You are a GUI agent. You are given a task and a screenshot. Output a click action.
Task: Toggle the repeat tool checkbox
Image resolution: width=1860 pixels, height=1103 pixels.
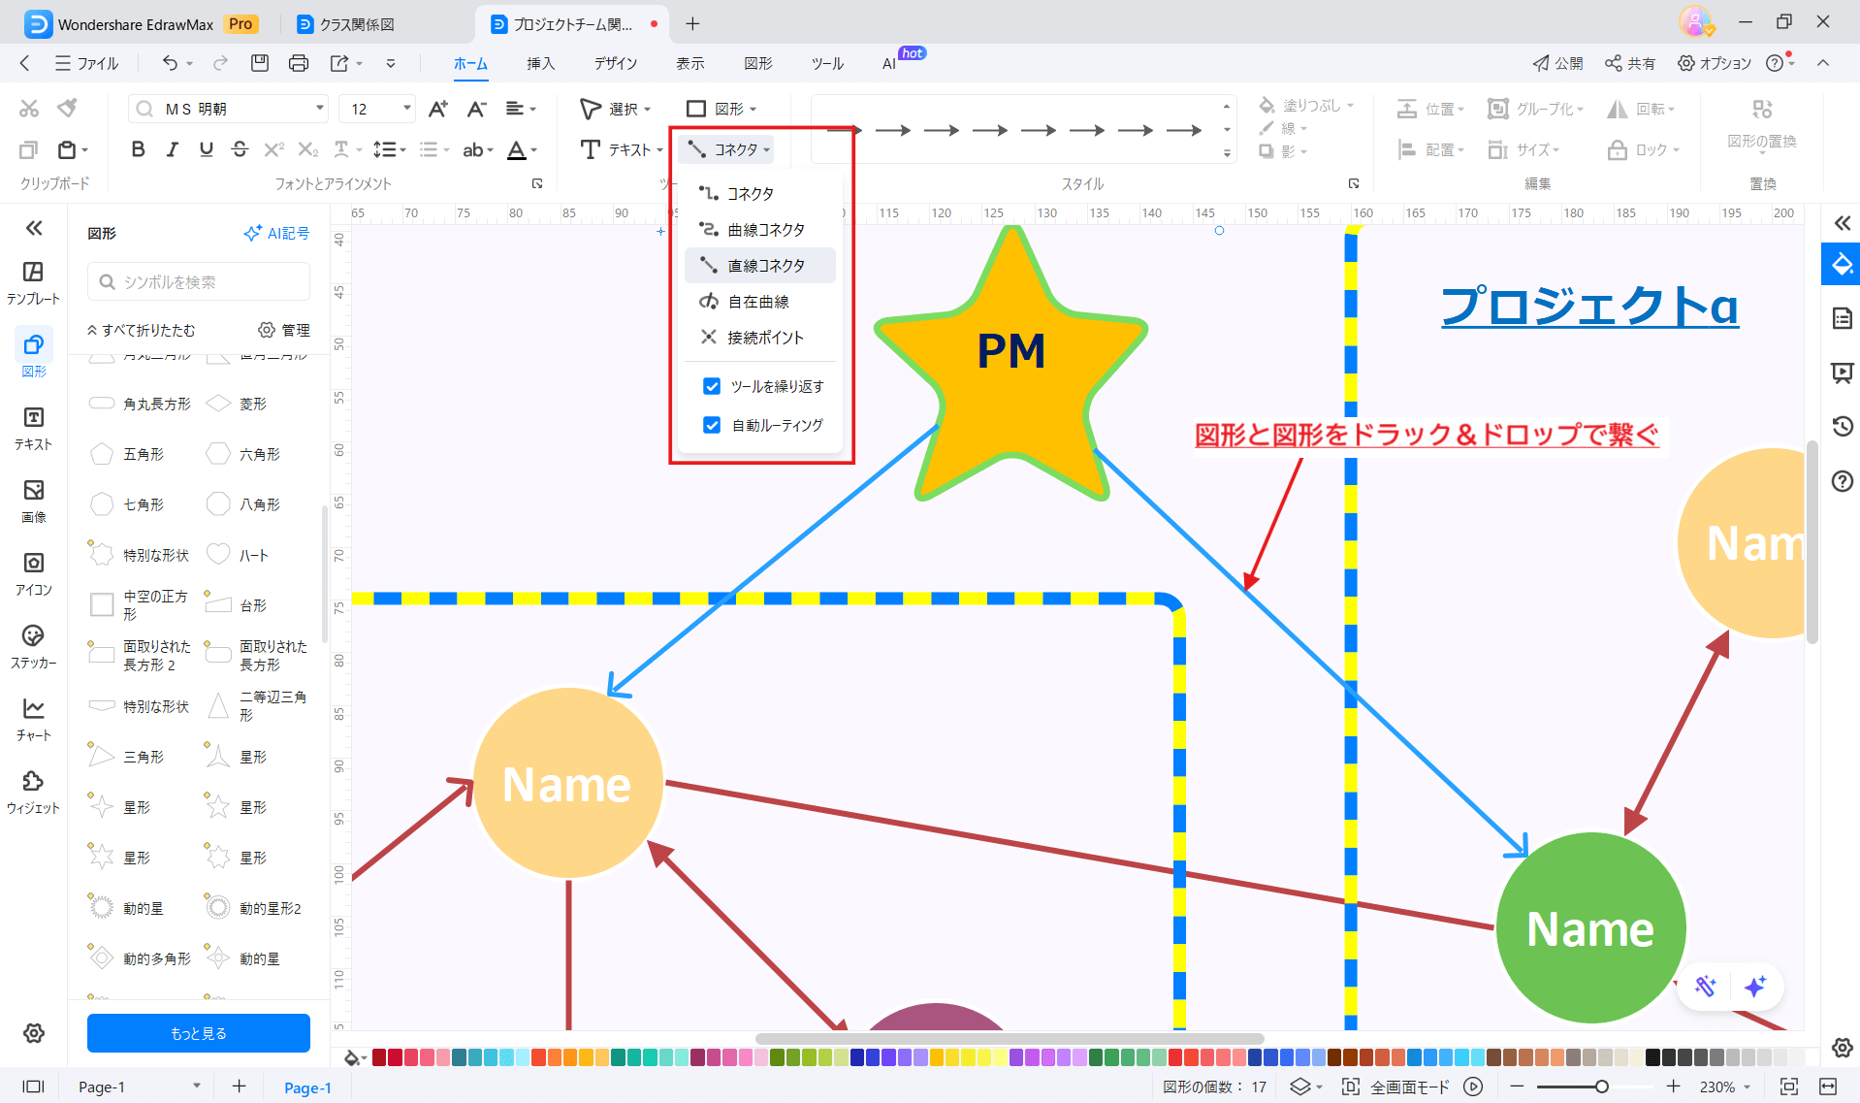tap(712, 386)
